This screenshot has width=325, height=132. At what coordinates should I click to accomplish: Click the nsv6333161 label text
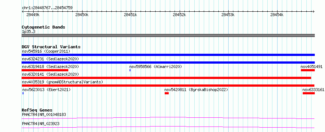[313, 90]
